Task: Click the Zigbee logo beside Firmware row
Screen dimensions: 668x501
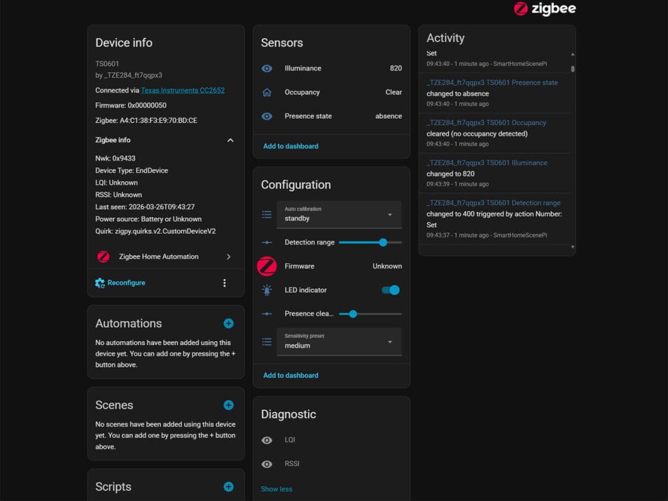Action: (x=267, y=266)
